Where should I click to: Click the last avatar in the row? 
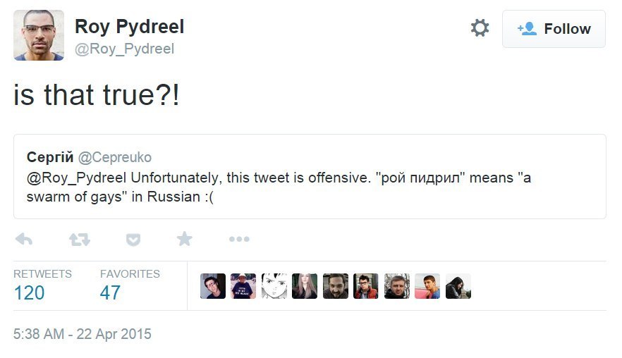coord(458,286)
